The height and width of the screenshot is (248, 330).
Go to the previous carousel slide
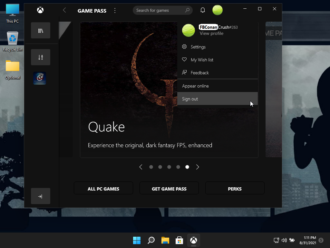coord(141,167)
